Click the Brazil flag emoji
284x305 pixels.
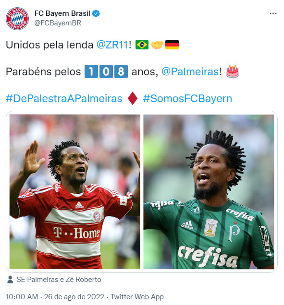pos(142,45)
